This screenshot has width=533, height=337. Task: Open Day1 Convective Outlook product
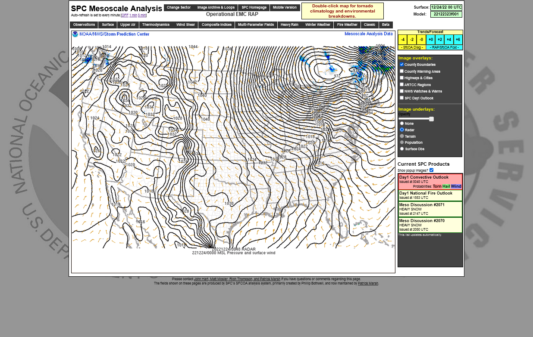tap(424, 177)
